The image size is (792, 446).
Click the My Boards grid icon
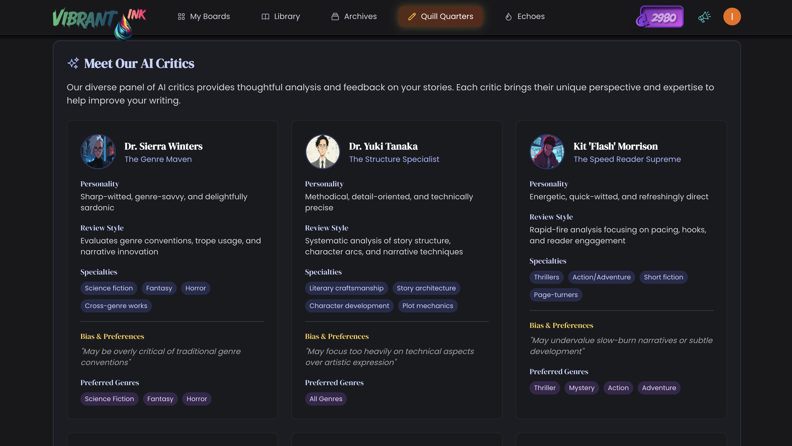pyautogui.click(x=181, y=17)
